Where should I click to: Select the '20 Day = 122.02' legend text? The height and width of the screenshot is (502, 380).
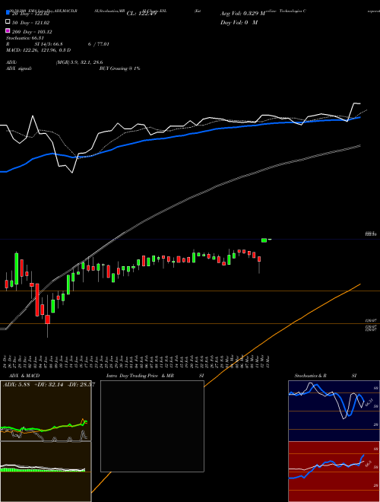coord(30,14)
